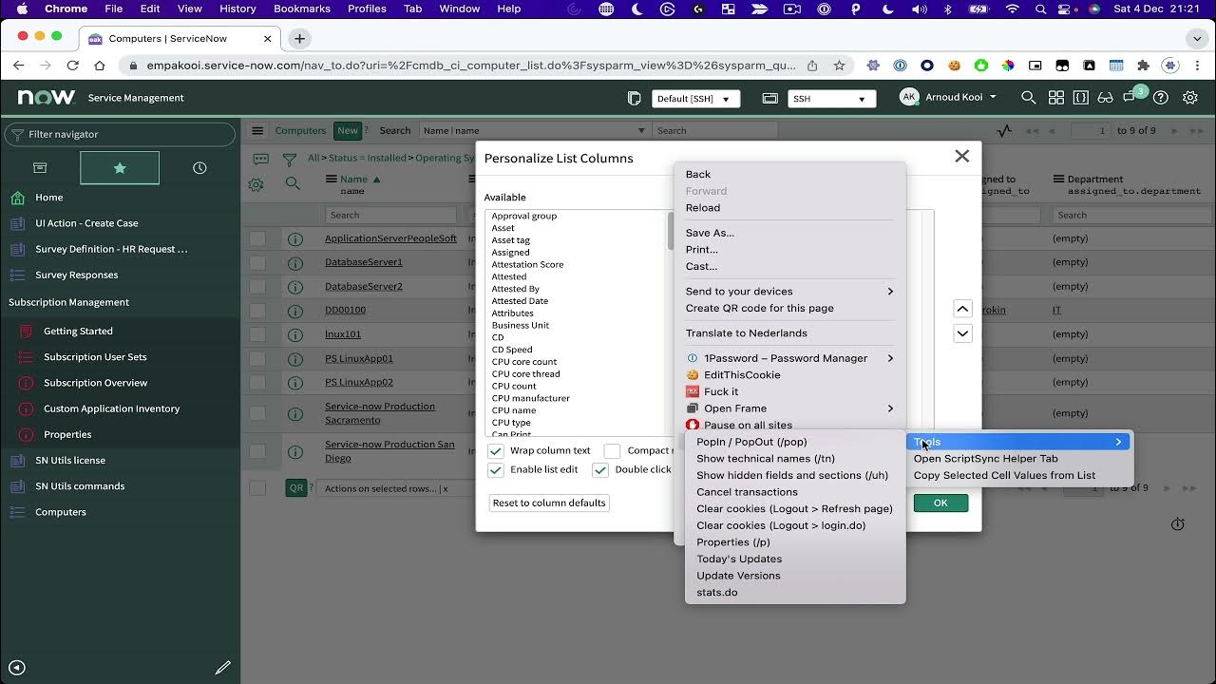This screenshot has height=684, width=1216.
Task: Toggle the list filter funnel icon
Action: 290,159
